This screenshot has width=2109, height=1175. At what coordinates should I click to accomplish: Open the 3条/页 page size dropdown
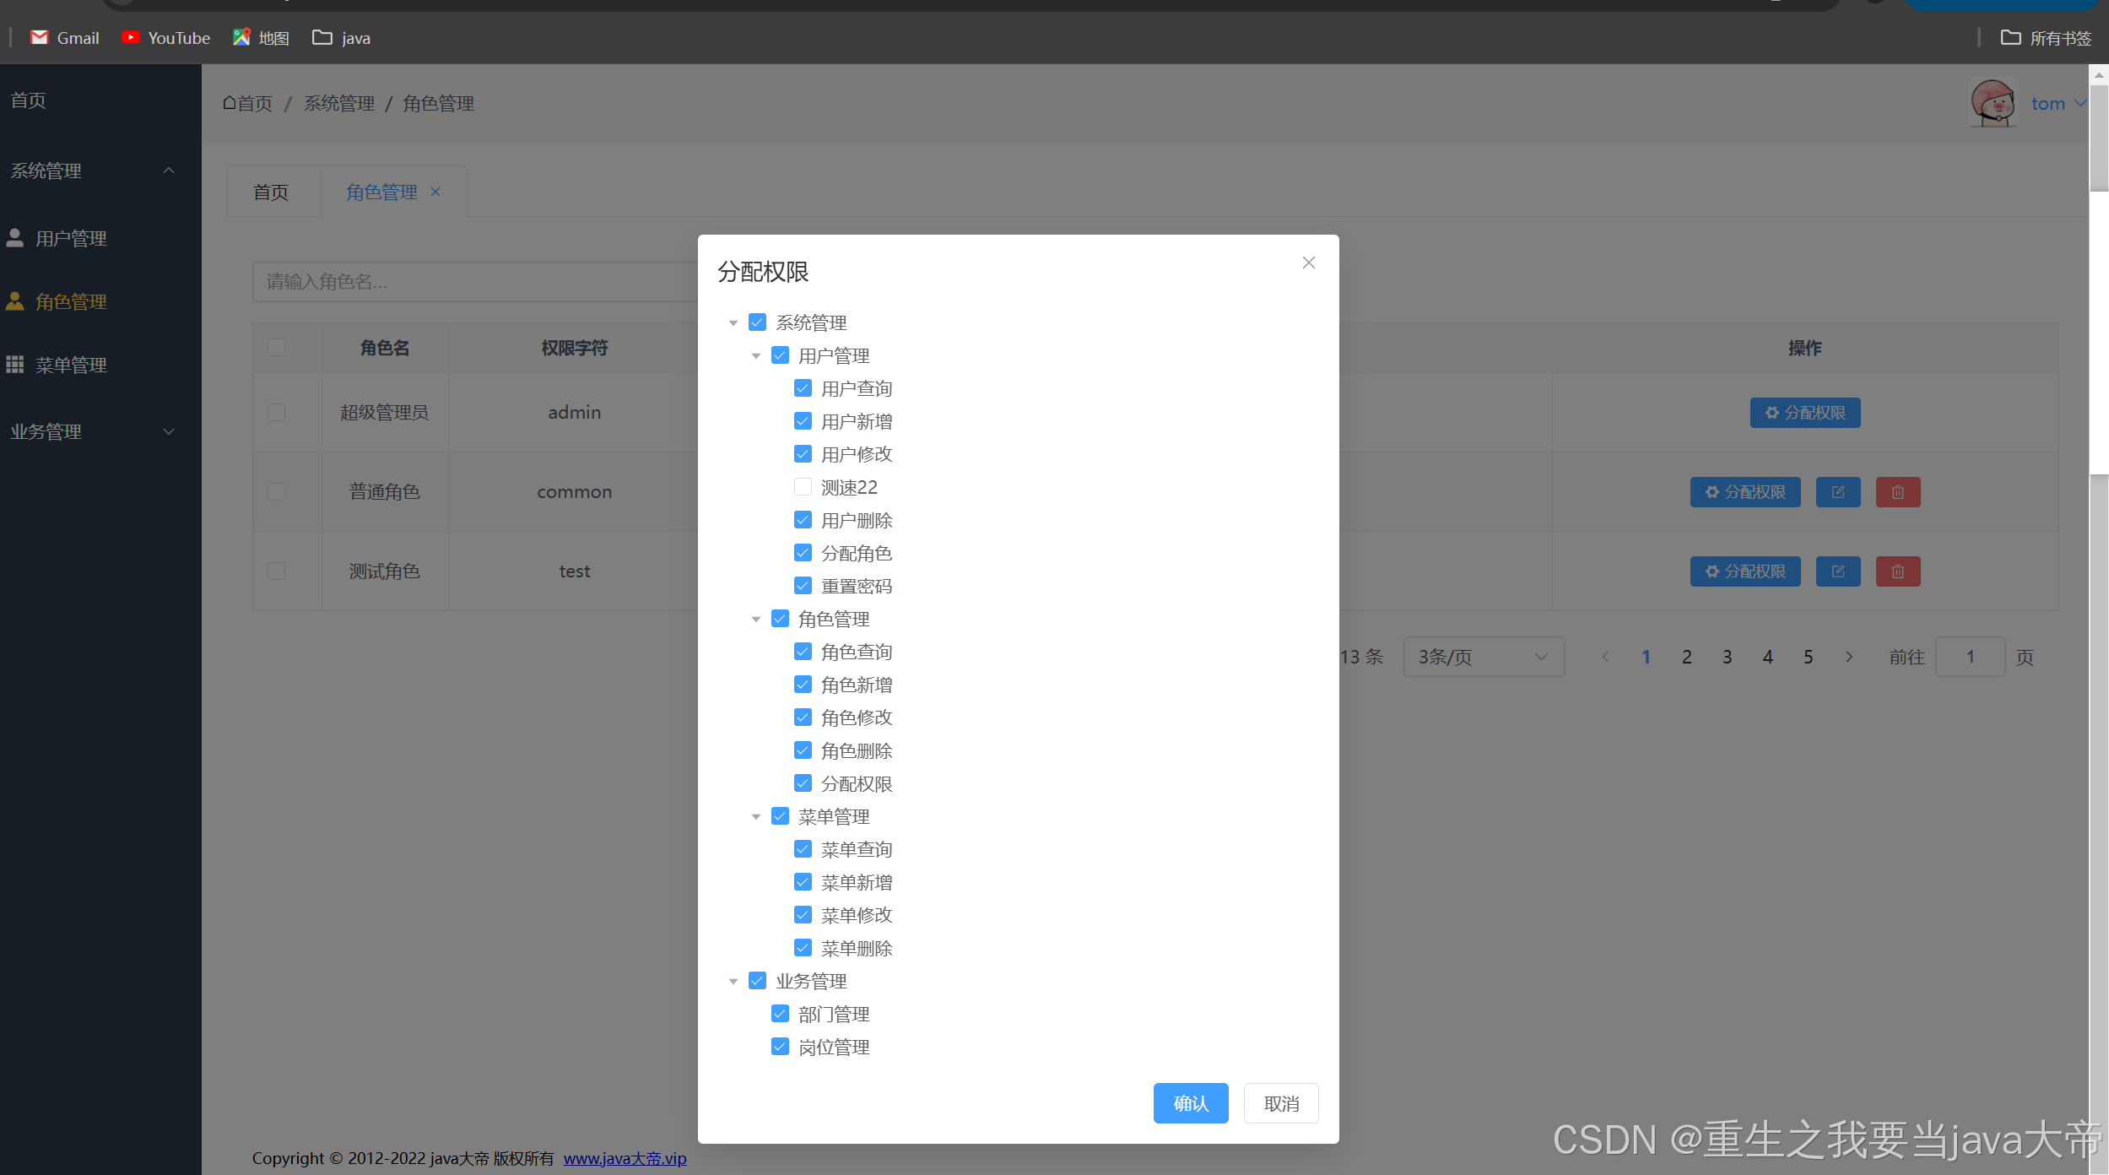(x=1483, y=657)
